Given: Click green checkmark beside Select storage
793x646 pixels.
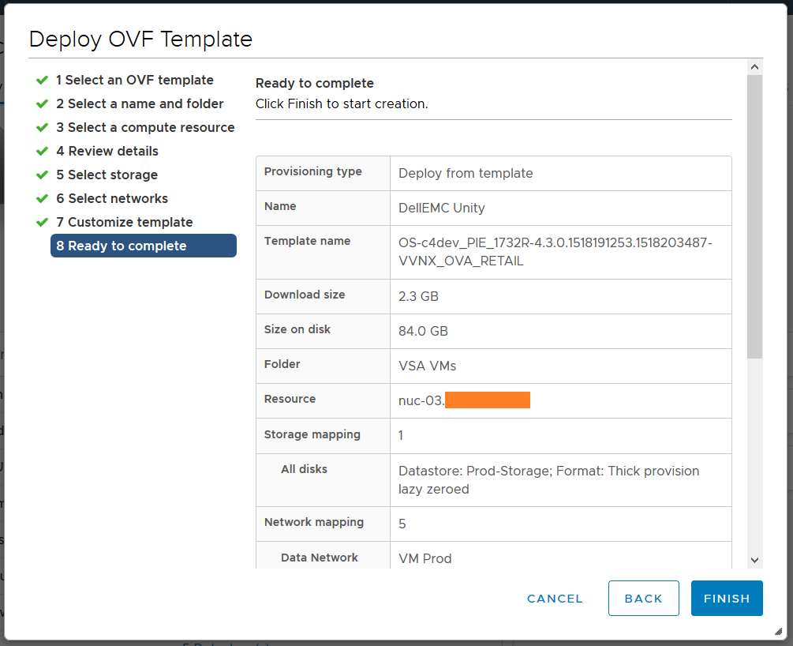Looking at the screenshot, I should 42,175.
